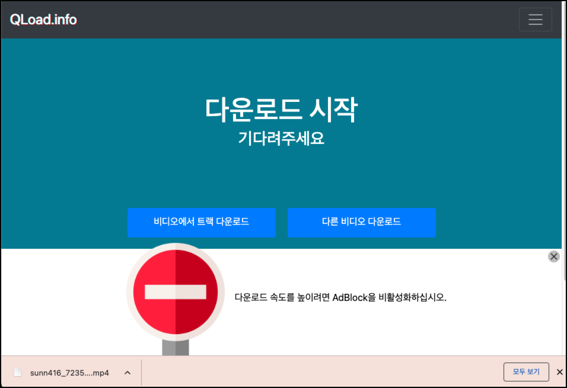The height and width of the screenshot is (388, 567).
Task: Click the stop sign's gray post
Action: coord(176,347)
